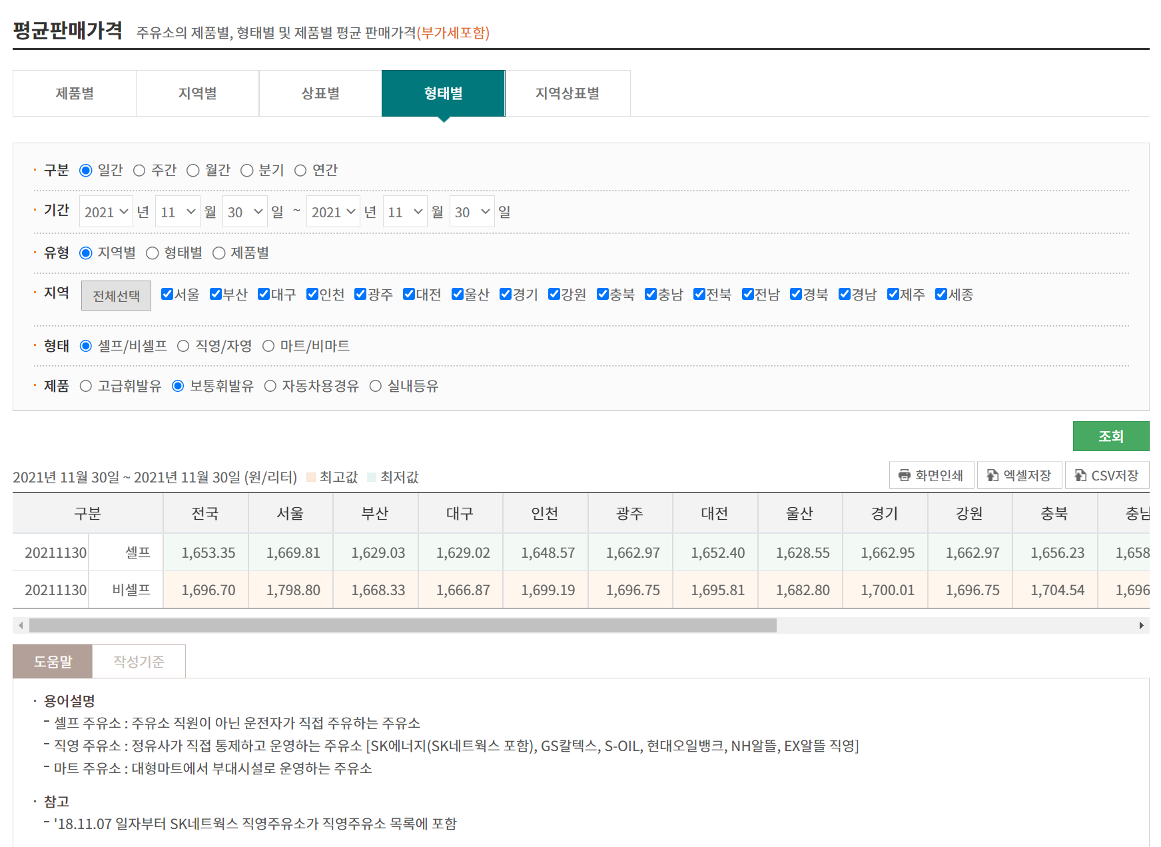This screenshot has height=847, width=1161.
Task: Click the CSV저장 file icon
Action: click(x=1080, y=475)
